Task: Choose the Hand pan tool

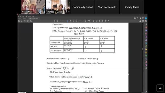Action: point(70,21)
